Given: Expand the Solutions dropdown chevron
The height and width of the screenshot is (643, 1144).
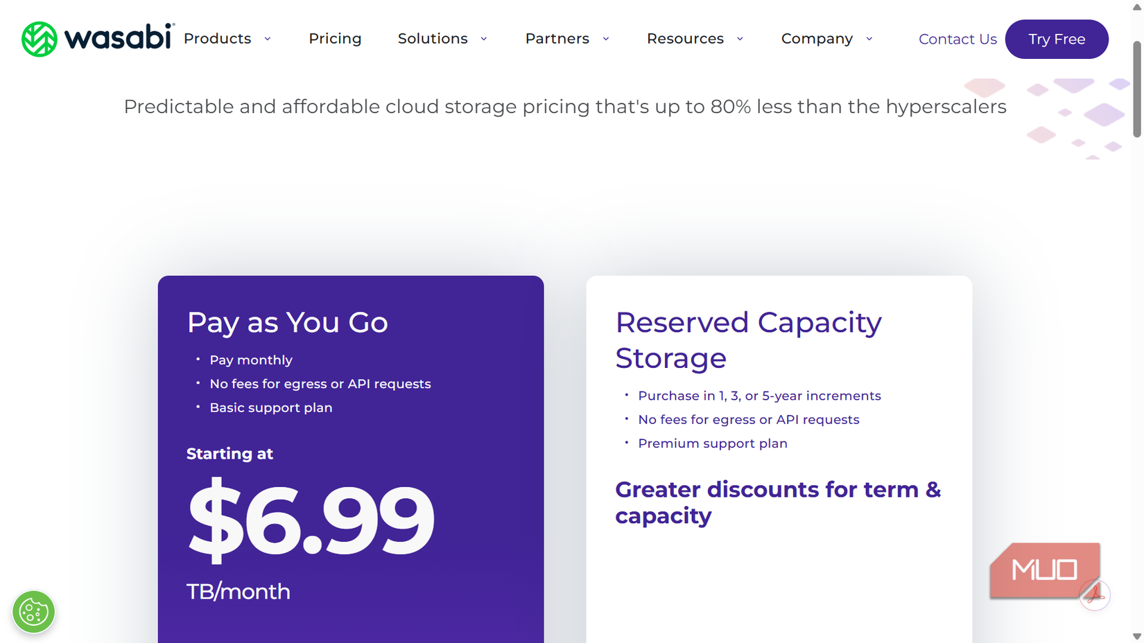Looking at the screenshot, I should [x=484, y=39].
